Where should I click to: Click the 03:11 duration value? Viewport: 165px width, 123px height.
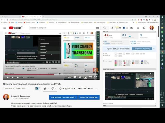pyautogui.click(x=134, y=44)
